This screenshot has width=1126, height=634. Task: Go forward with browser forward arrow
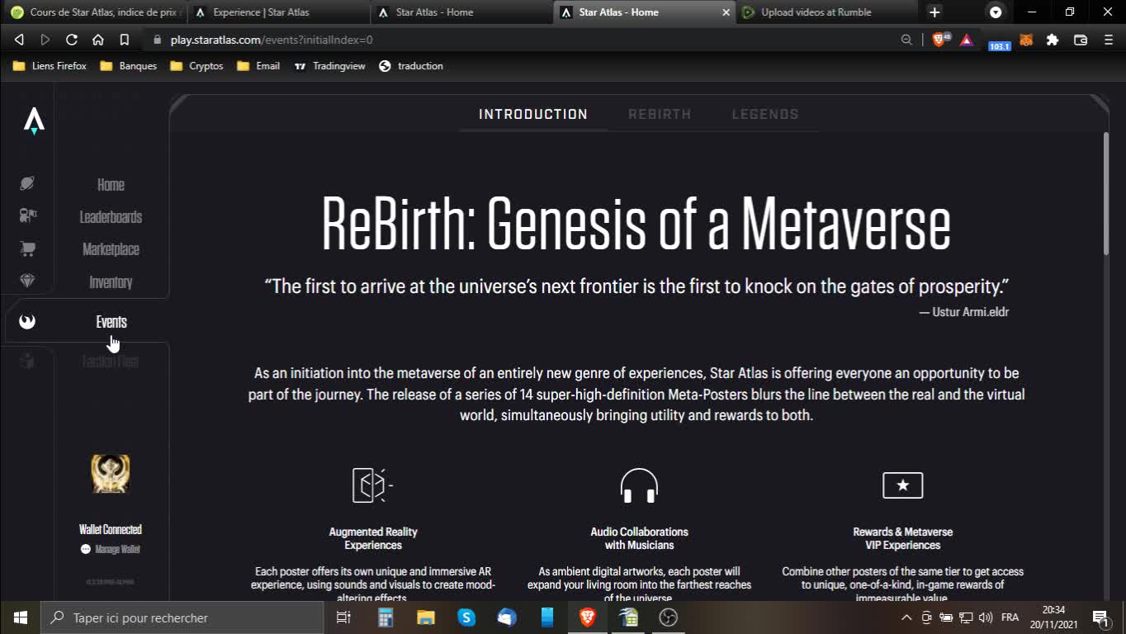(x=45, y=40)
